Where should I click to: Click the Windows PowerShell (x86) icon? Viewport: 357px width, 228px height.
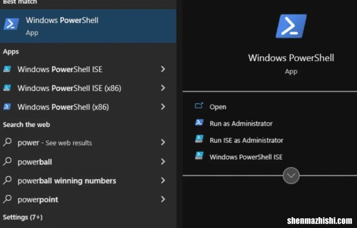pos(7,106)
